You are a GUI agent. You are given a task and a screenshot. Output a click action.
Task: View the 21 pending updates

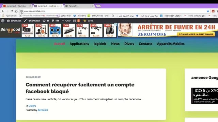coord(46,21)
